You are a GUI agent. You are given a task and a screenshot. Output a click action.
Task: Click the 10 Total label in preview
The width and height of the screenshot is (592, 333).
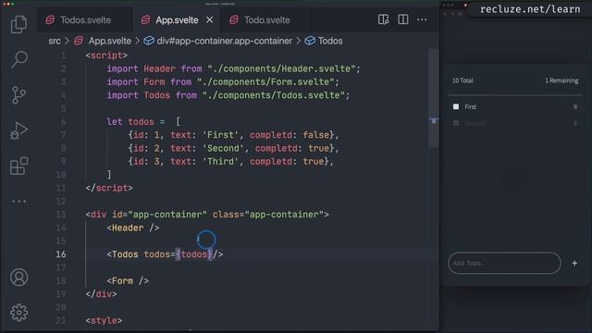[x=462, y=80]
